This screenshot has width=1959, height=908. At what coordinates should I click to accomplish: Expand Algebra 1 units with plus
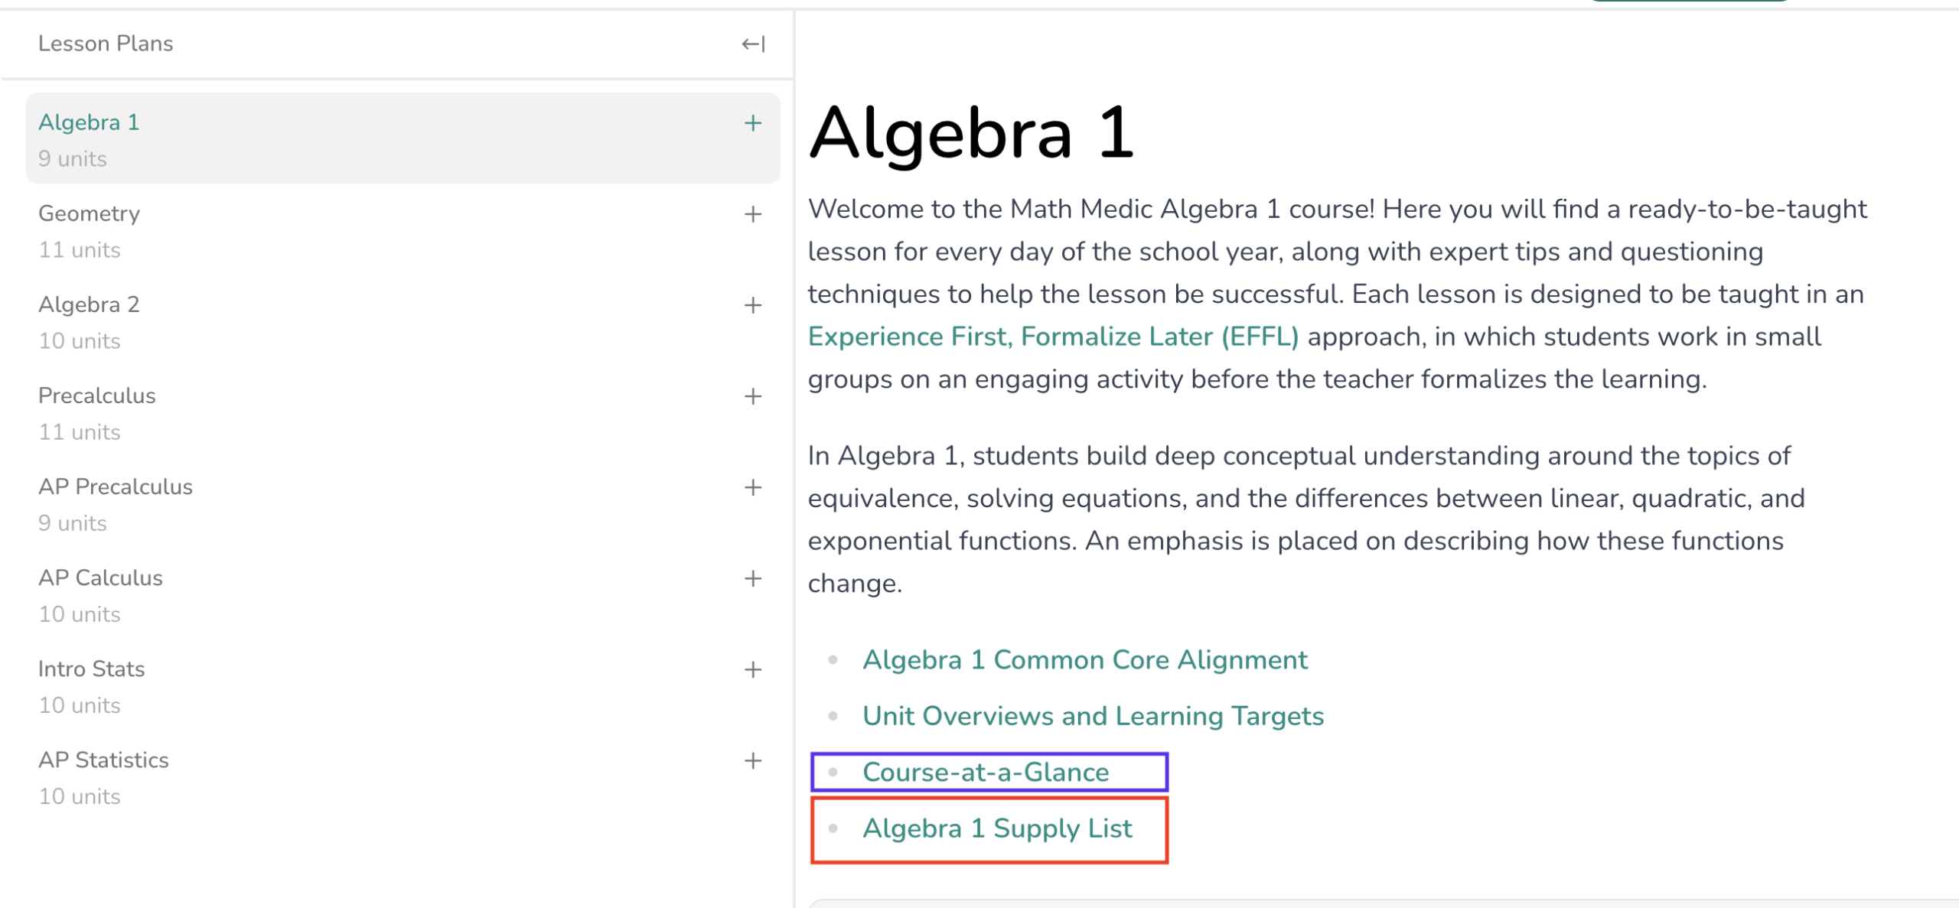click(x=753, y=123)
